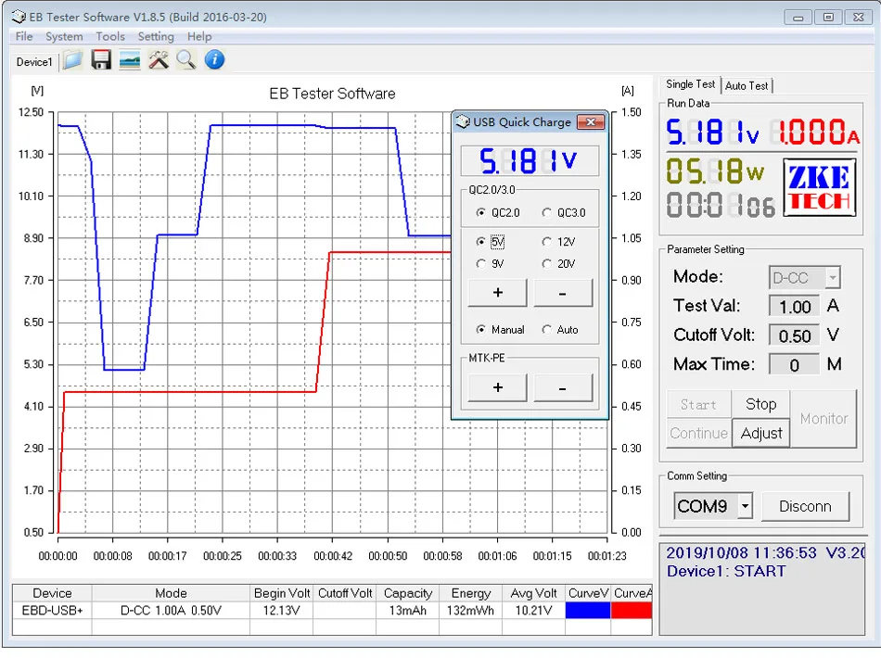Viewport: 881px width, 658px height.
Task: Open the File menu
Action: click(24, 36)
